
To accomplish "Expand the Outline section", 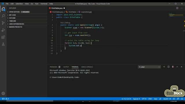I will coord(27,18).
